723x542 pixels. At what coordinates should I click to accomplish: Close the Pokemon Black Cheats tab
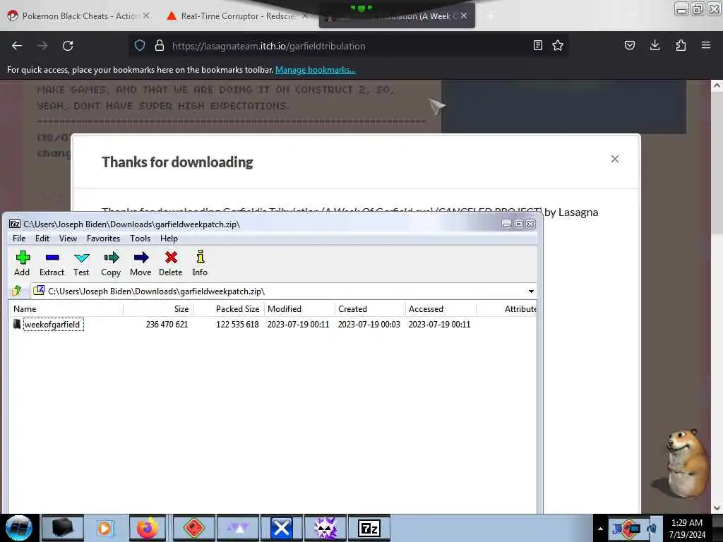(x=146, y=16)
